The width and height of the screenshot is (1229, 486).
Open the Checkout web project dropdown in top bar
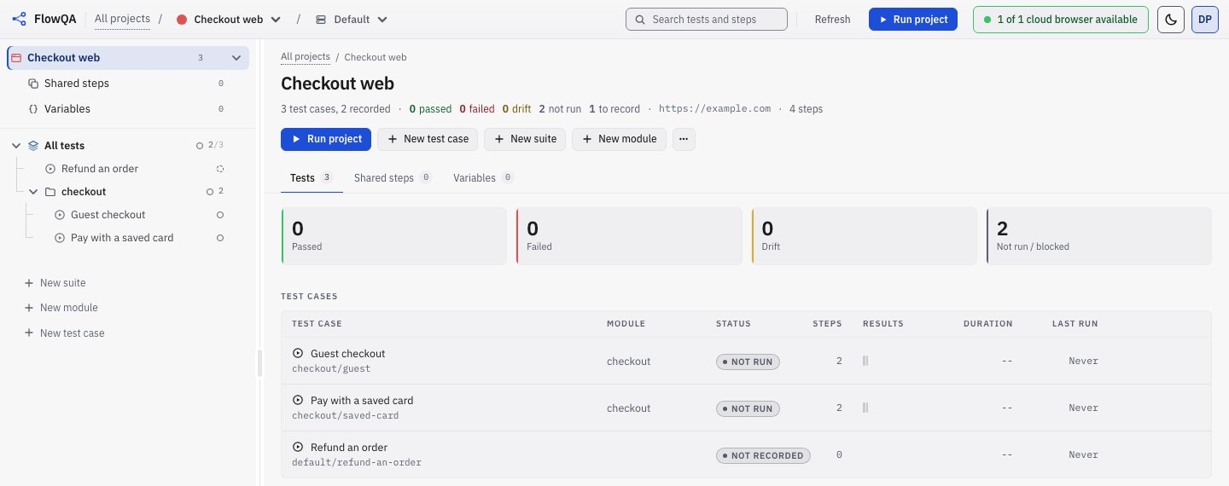pos(229,19)
